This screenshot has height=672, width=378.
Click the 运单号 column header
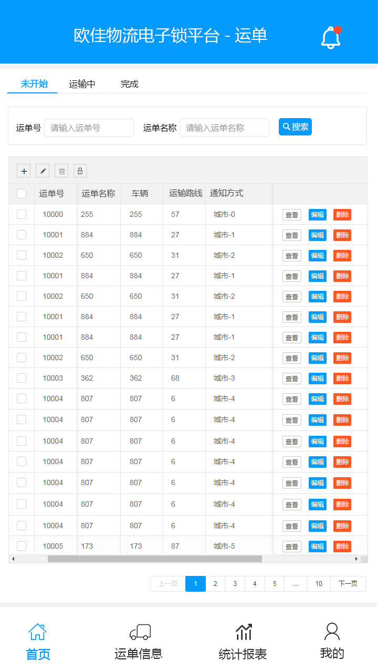(51, 194)
